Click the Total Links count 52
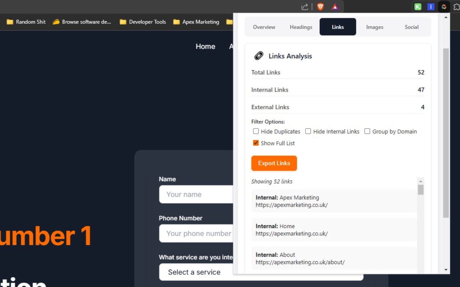The width and height of the screenshot is (460, 287). click(x=421, y=72)
